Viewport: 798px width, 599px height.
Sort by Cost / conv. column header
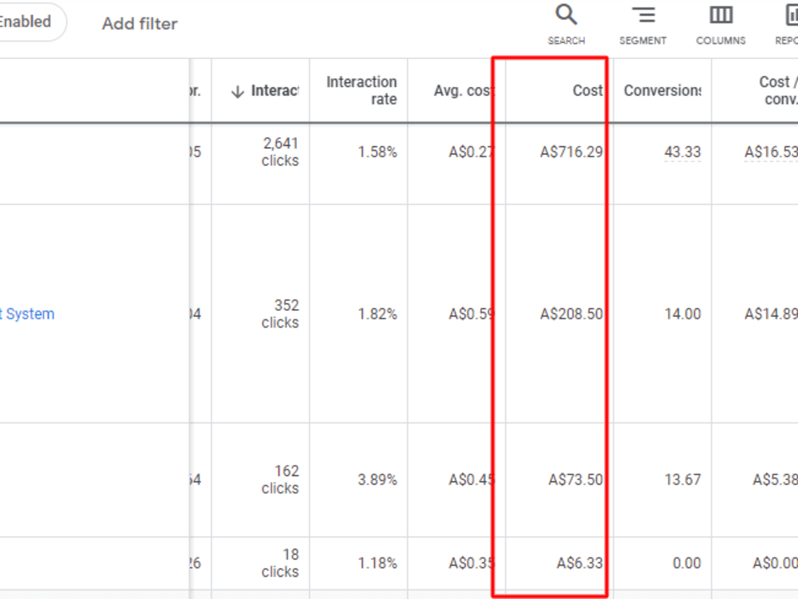click(778, 90)
